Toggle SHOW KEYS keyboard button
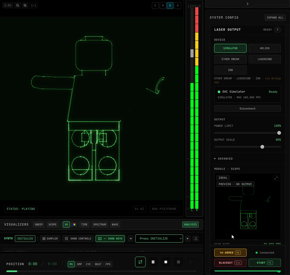Viewport: 290px width, 275px height. [x=110, y=239]
